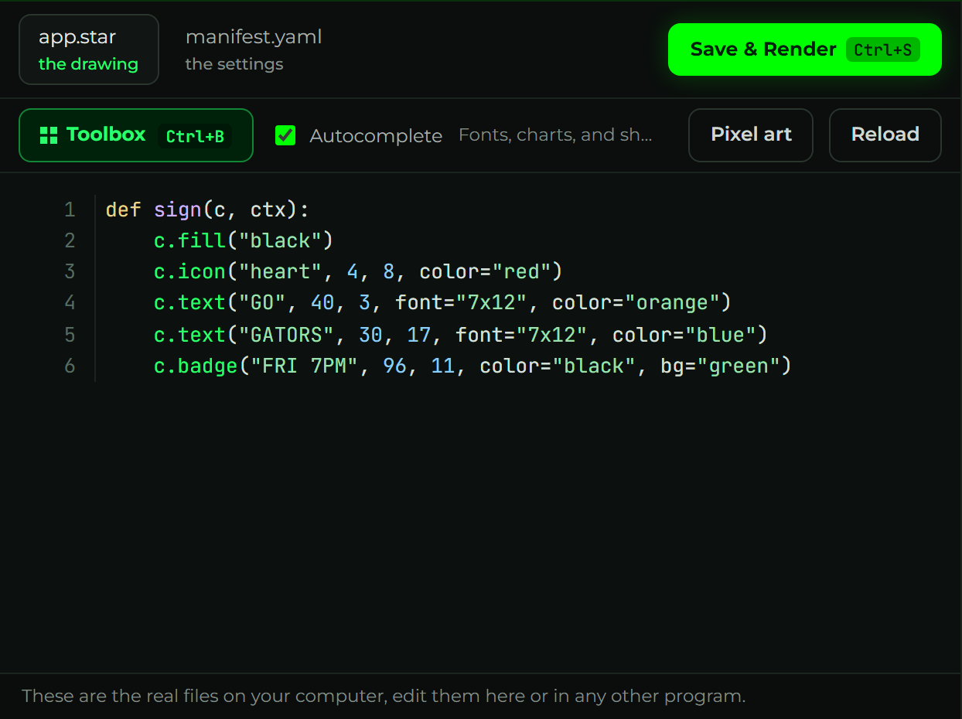The image size is (962, 719).
Task: Click line number 3 in gutter
Action: (70, 271)
